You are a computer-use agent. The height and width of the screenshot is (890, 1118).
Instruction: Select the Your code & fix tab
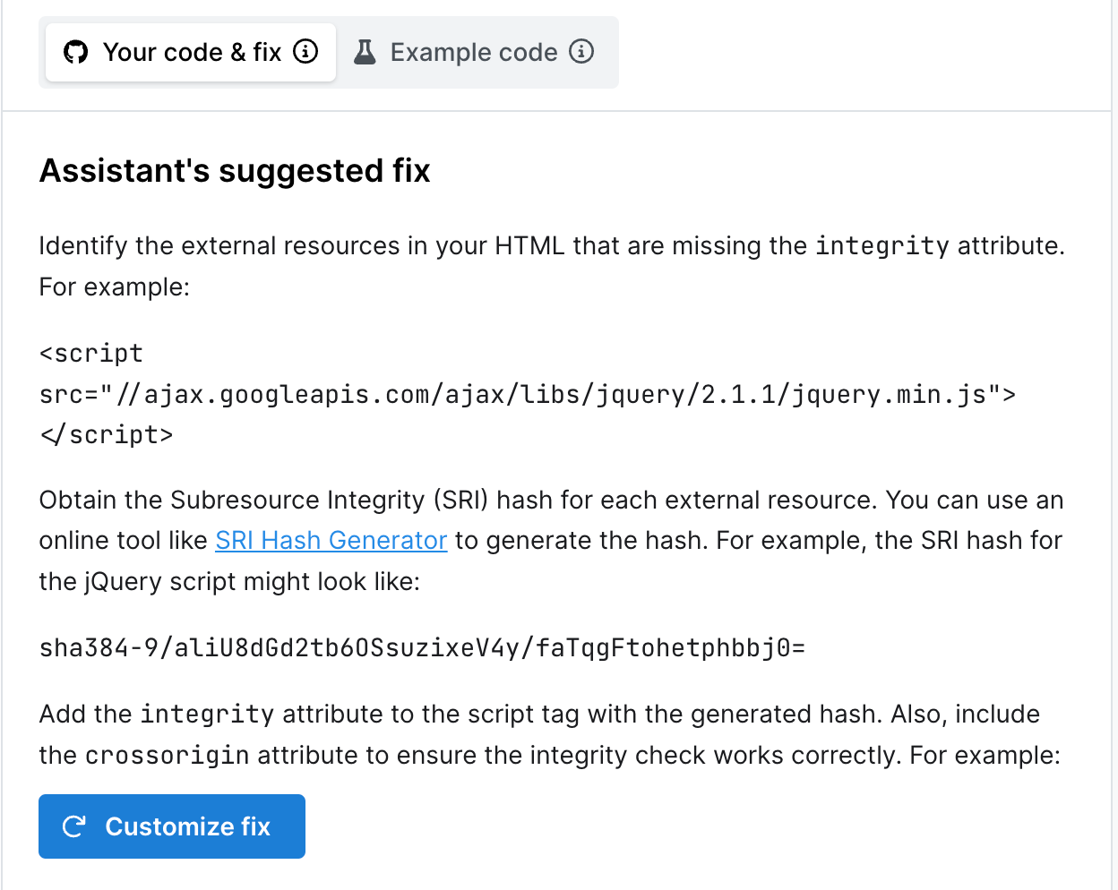click(192, 52)
